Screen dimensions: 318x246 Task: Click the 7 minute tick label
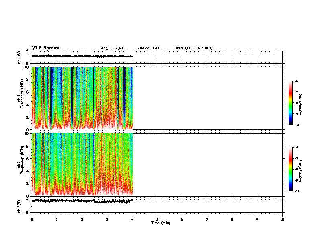click(207, 219)
